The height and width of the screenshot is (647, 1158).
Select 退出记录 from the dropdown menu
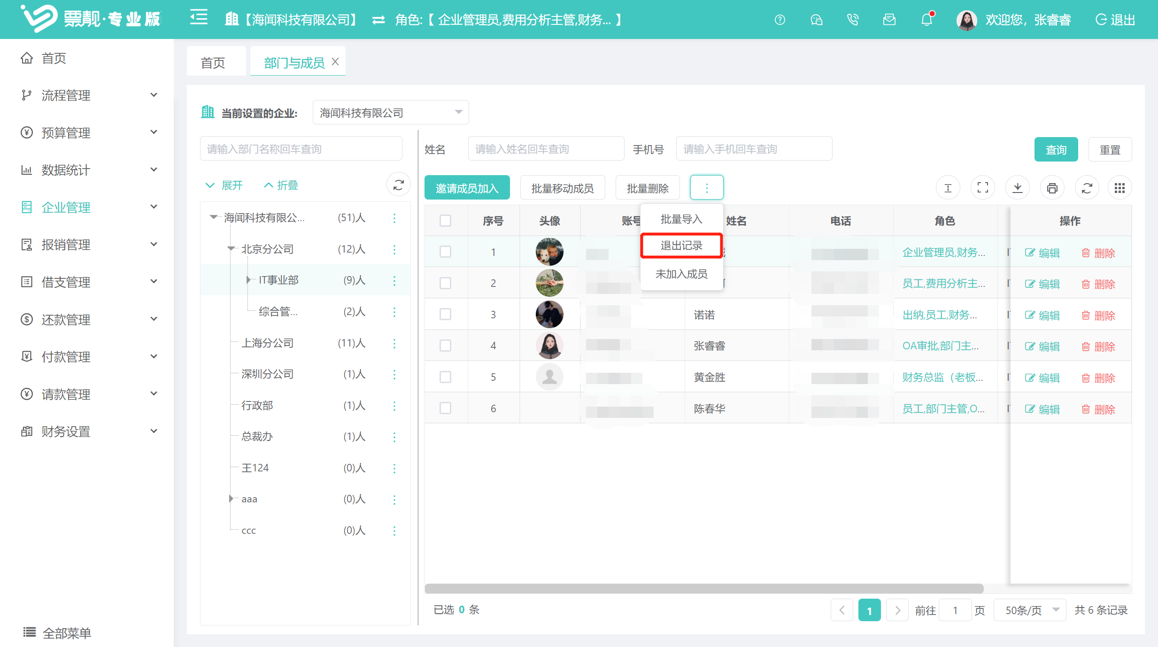681,246
